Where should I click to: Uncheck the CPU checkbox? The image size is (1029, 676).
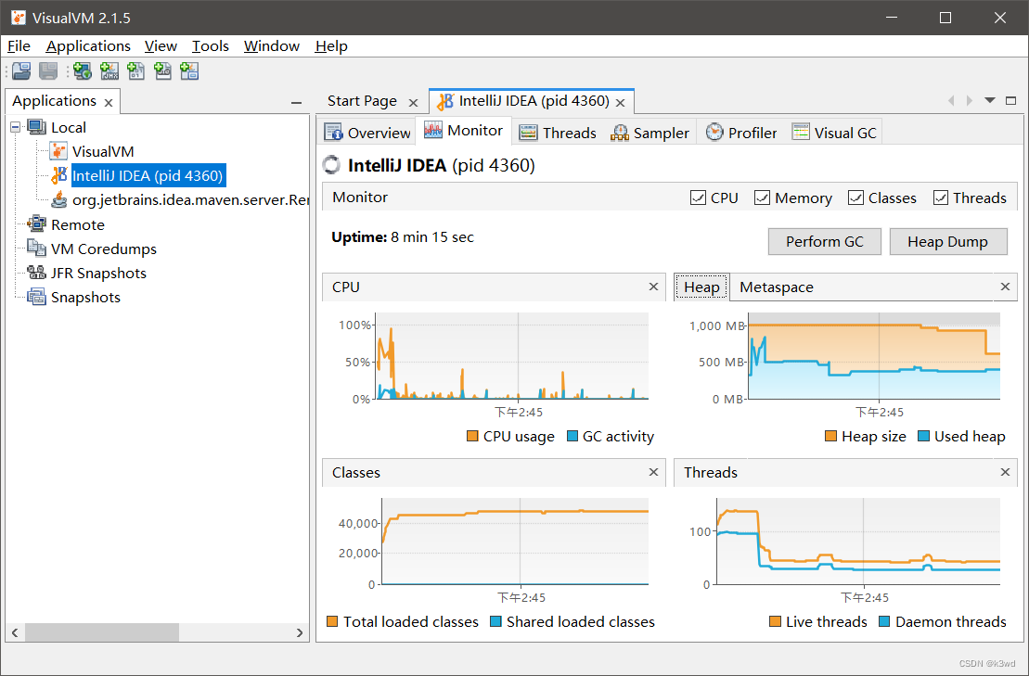pos(699,198)
